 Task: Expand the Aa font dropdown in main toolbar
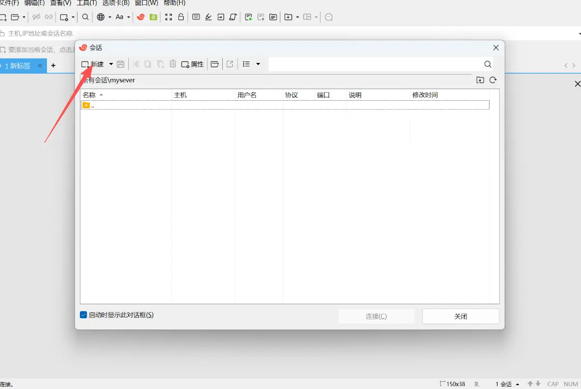pos(129,17)
